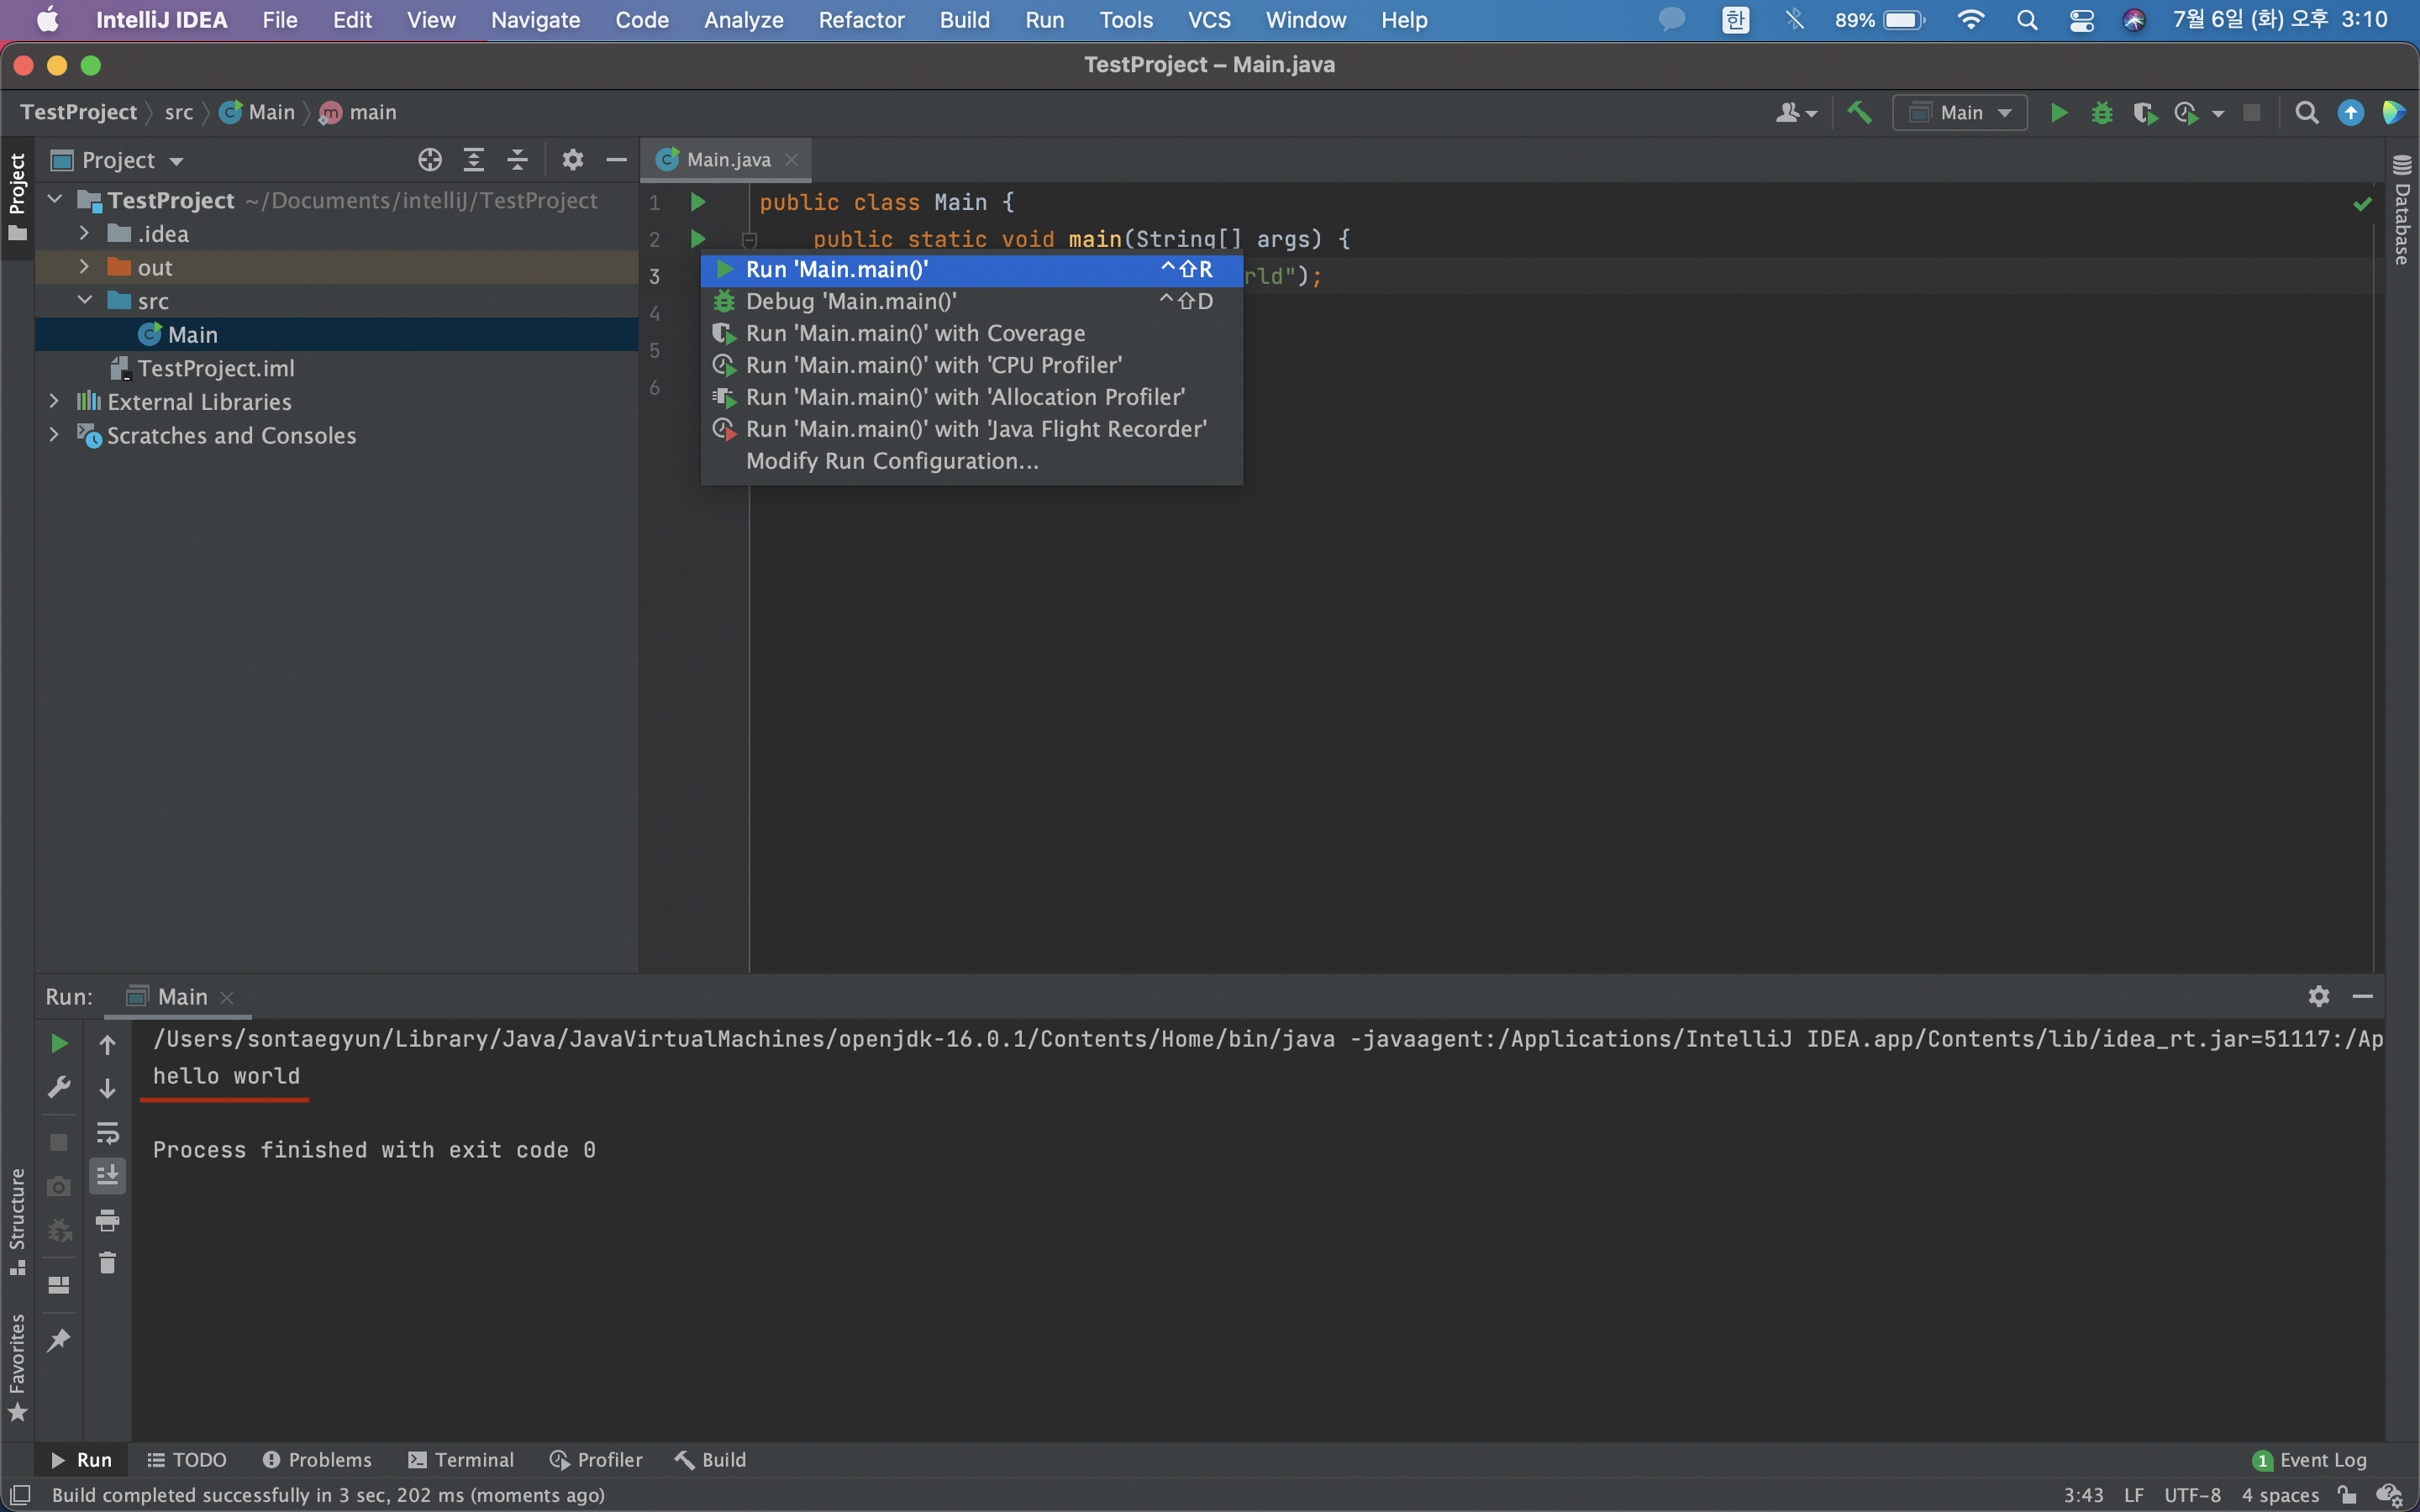Choose Run 'Main.main()' with Coverage entry
This screenshot has height=1512, width=2420.
tap(971, 334)
